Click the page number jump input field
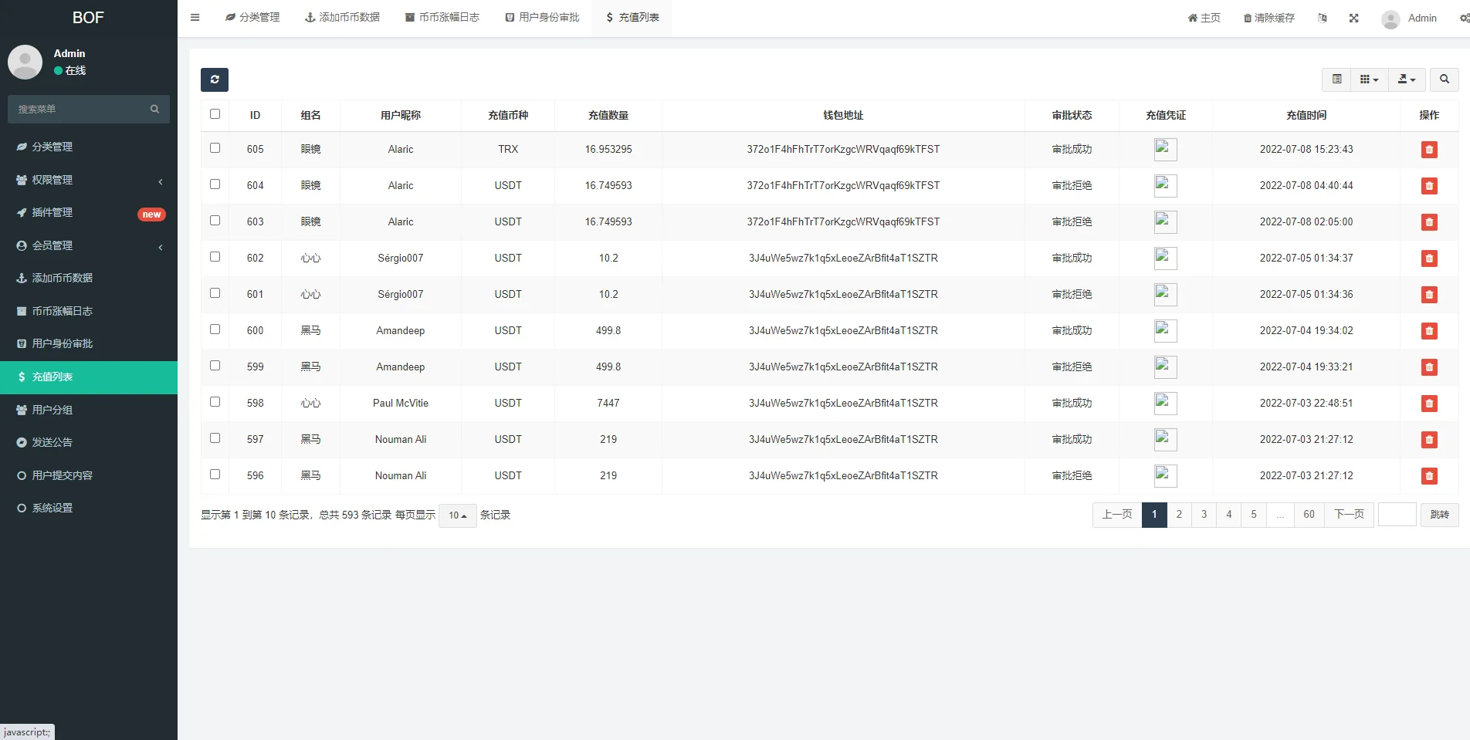The height and width of the screenshot is (740, 1470). [1397, 515]
